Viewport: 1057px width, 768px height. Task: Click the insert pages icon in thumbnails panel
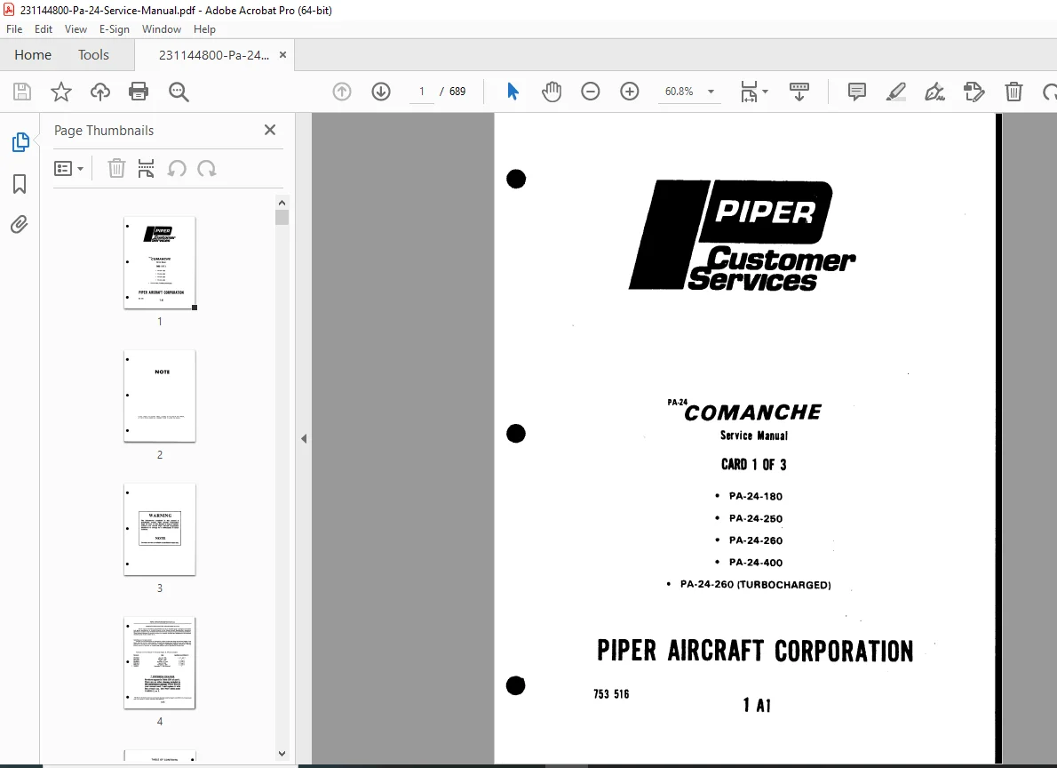coord(146,168)
